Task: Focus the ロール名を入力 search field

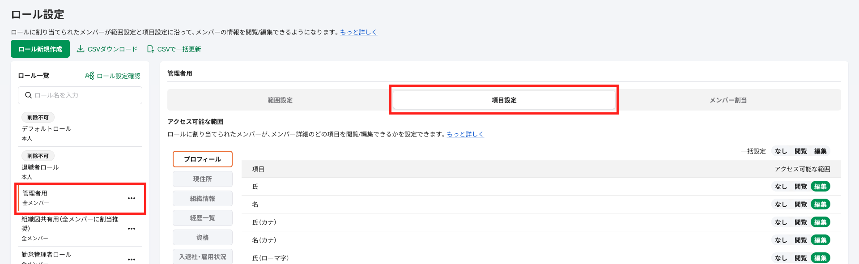Action: pyautogui.click(x=80, y=95)
